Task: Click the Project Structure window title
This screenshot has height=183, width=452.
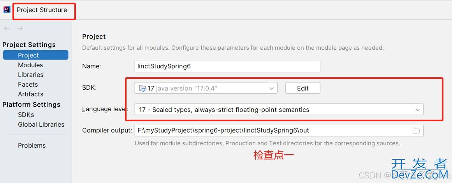Action: point(42,10)
